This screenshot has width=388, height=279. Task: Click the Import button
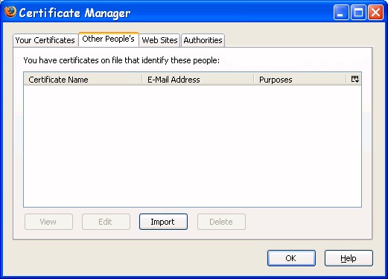(x=163, y=222)
